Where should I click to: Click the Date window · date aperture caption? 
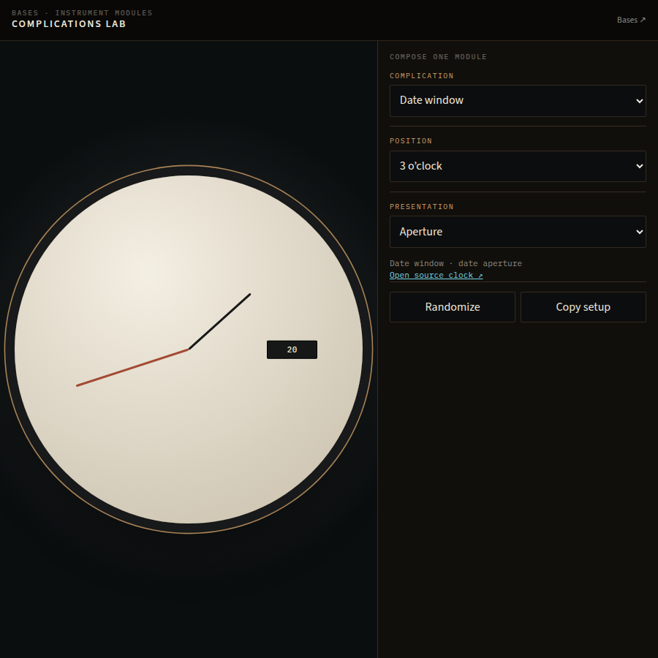click(455, 263)
